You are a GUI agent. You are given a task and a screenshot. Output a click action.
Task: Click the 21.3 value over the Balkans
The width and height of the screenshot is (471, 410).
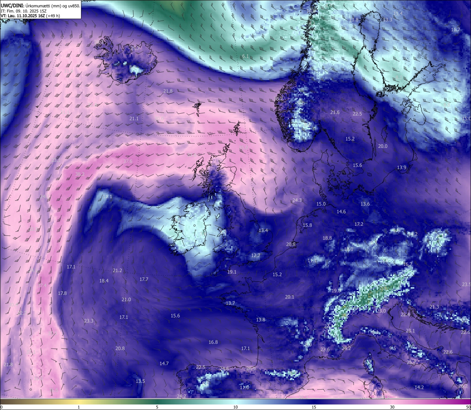pos(434,307)
